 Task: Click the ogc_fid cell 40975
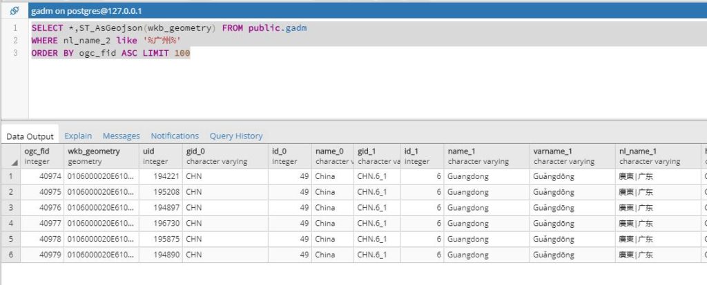coord(42,192)
